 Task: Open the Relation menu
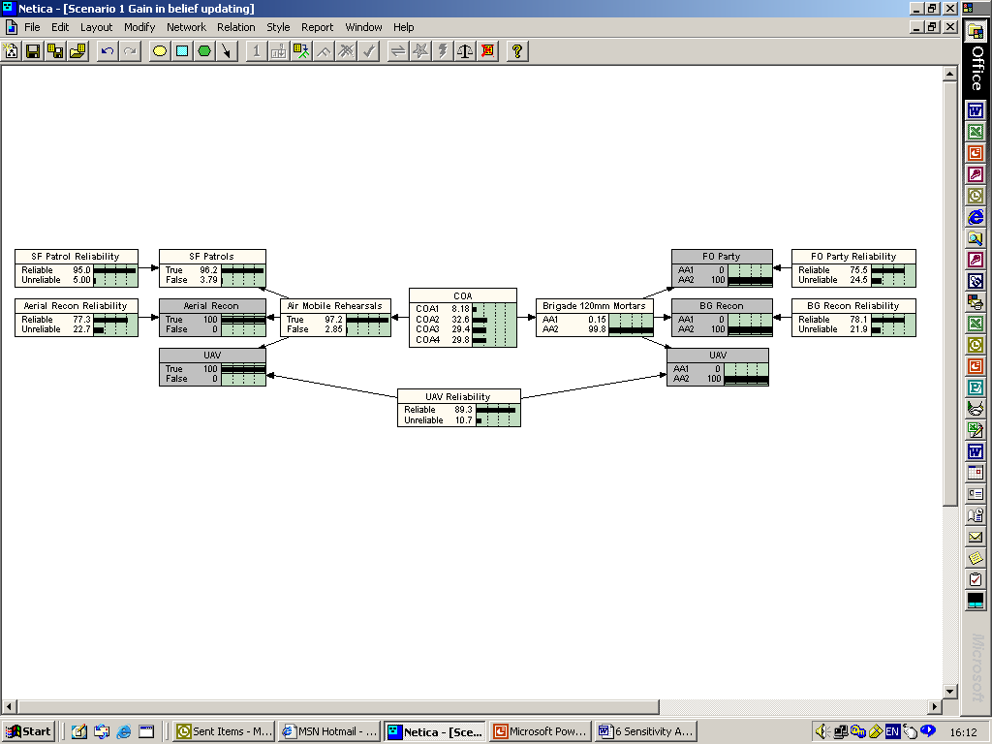[x=236, y=27]
